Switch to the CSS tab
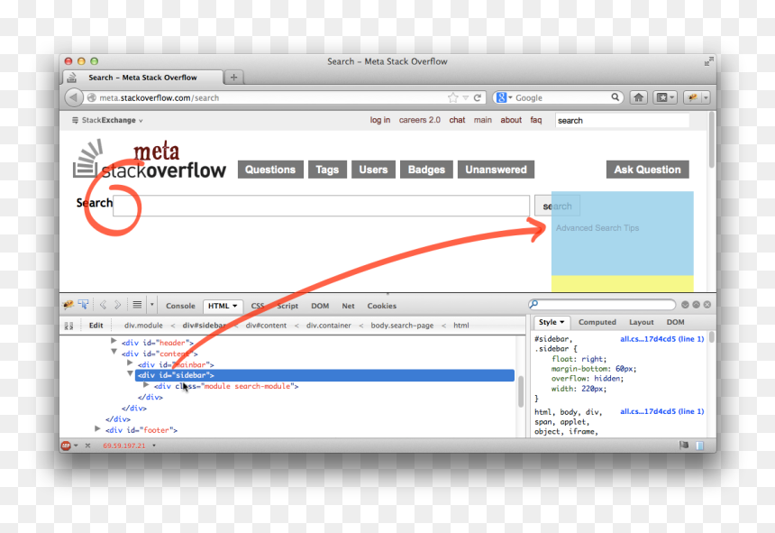Image resolution: width=775 pixels, height=533 pixels. click(x=258, y=306)
